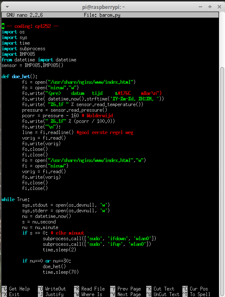
Task: Click the green cursor block at first line
Action: 3,26
